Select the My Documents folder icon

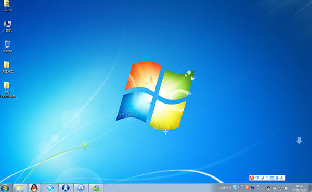[7, 90]
